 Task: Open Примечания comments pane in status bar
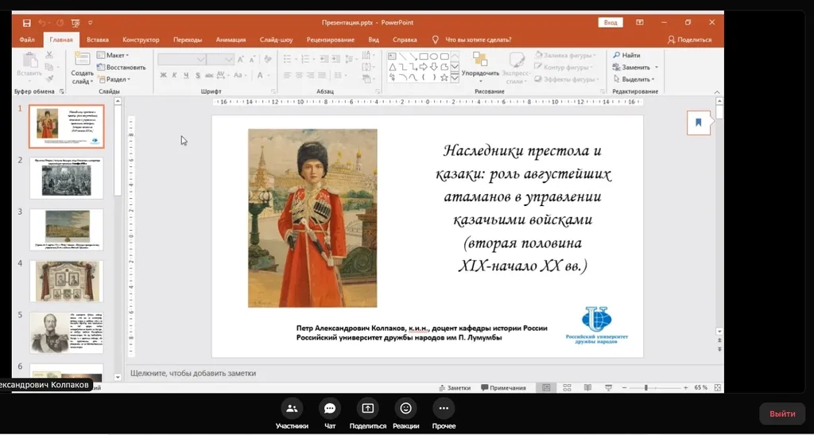point(503,388)
